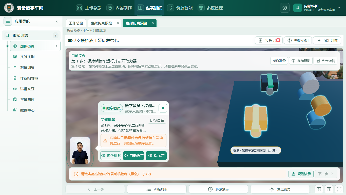Click the hamburger menu icon beside 应用导航
The height and width of the screenshot is (195, 346).
point(8,21)
